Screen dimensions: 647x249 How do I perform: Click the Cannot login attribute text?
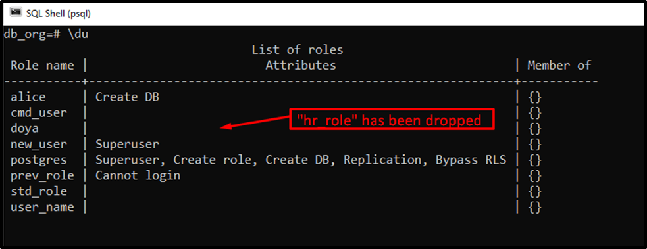pos(138,175)
